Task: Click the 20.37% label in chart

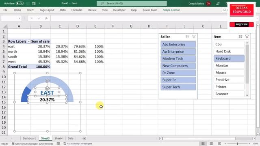Action: coord(47,100)
